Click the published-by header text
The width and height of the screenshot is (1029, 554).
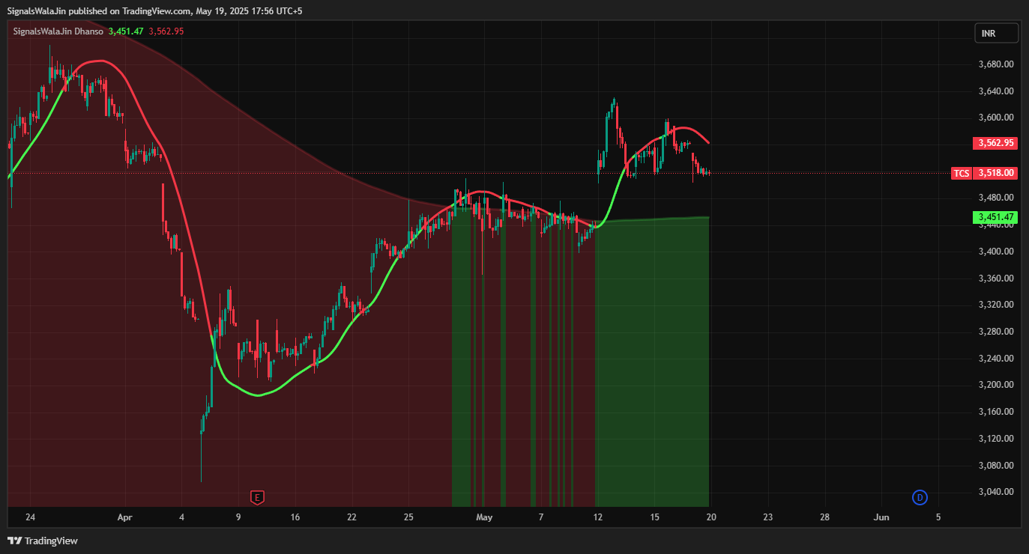[x=155, y=11]
